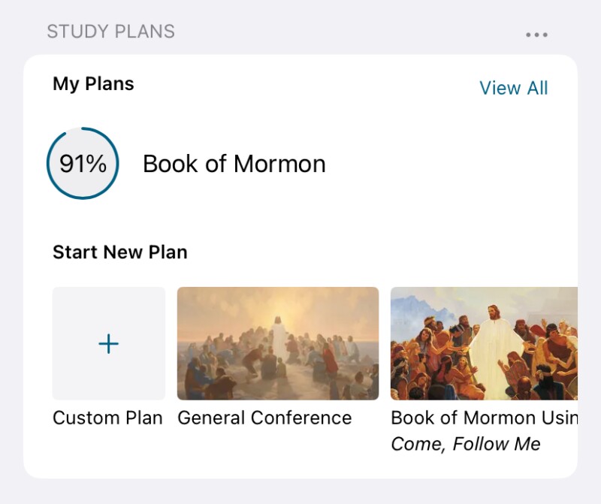Click the STUDY PLANS section header
Screen dimensions: 601x504
pos(110,32)
